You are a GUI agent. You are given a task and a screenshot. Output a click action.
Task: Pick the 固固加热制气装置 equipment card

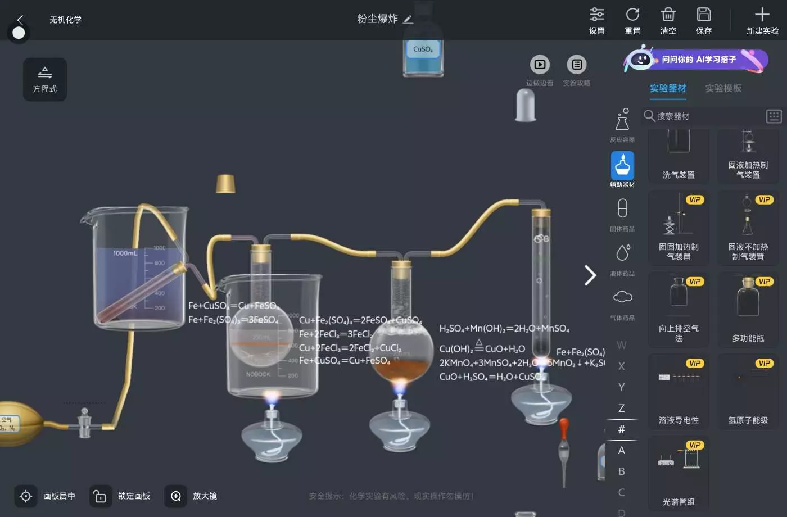pyautogui.click(x=679, y=227)
